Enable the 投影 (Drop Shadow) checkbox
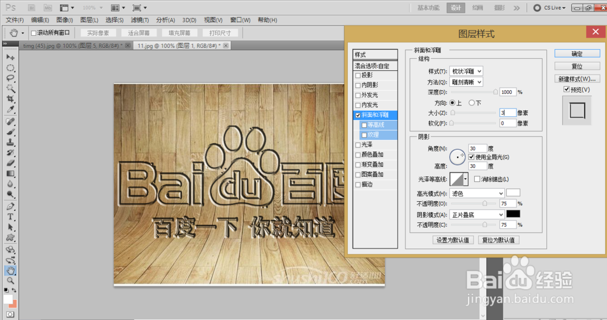The height and width of the screenshot is (320, 607). 358,75
